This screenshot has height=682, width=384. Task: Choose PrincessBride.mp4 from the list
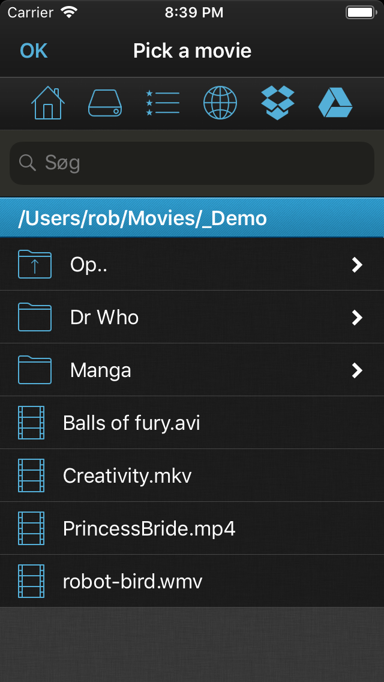[149, 529]
